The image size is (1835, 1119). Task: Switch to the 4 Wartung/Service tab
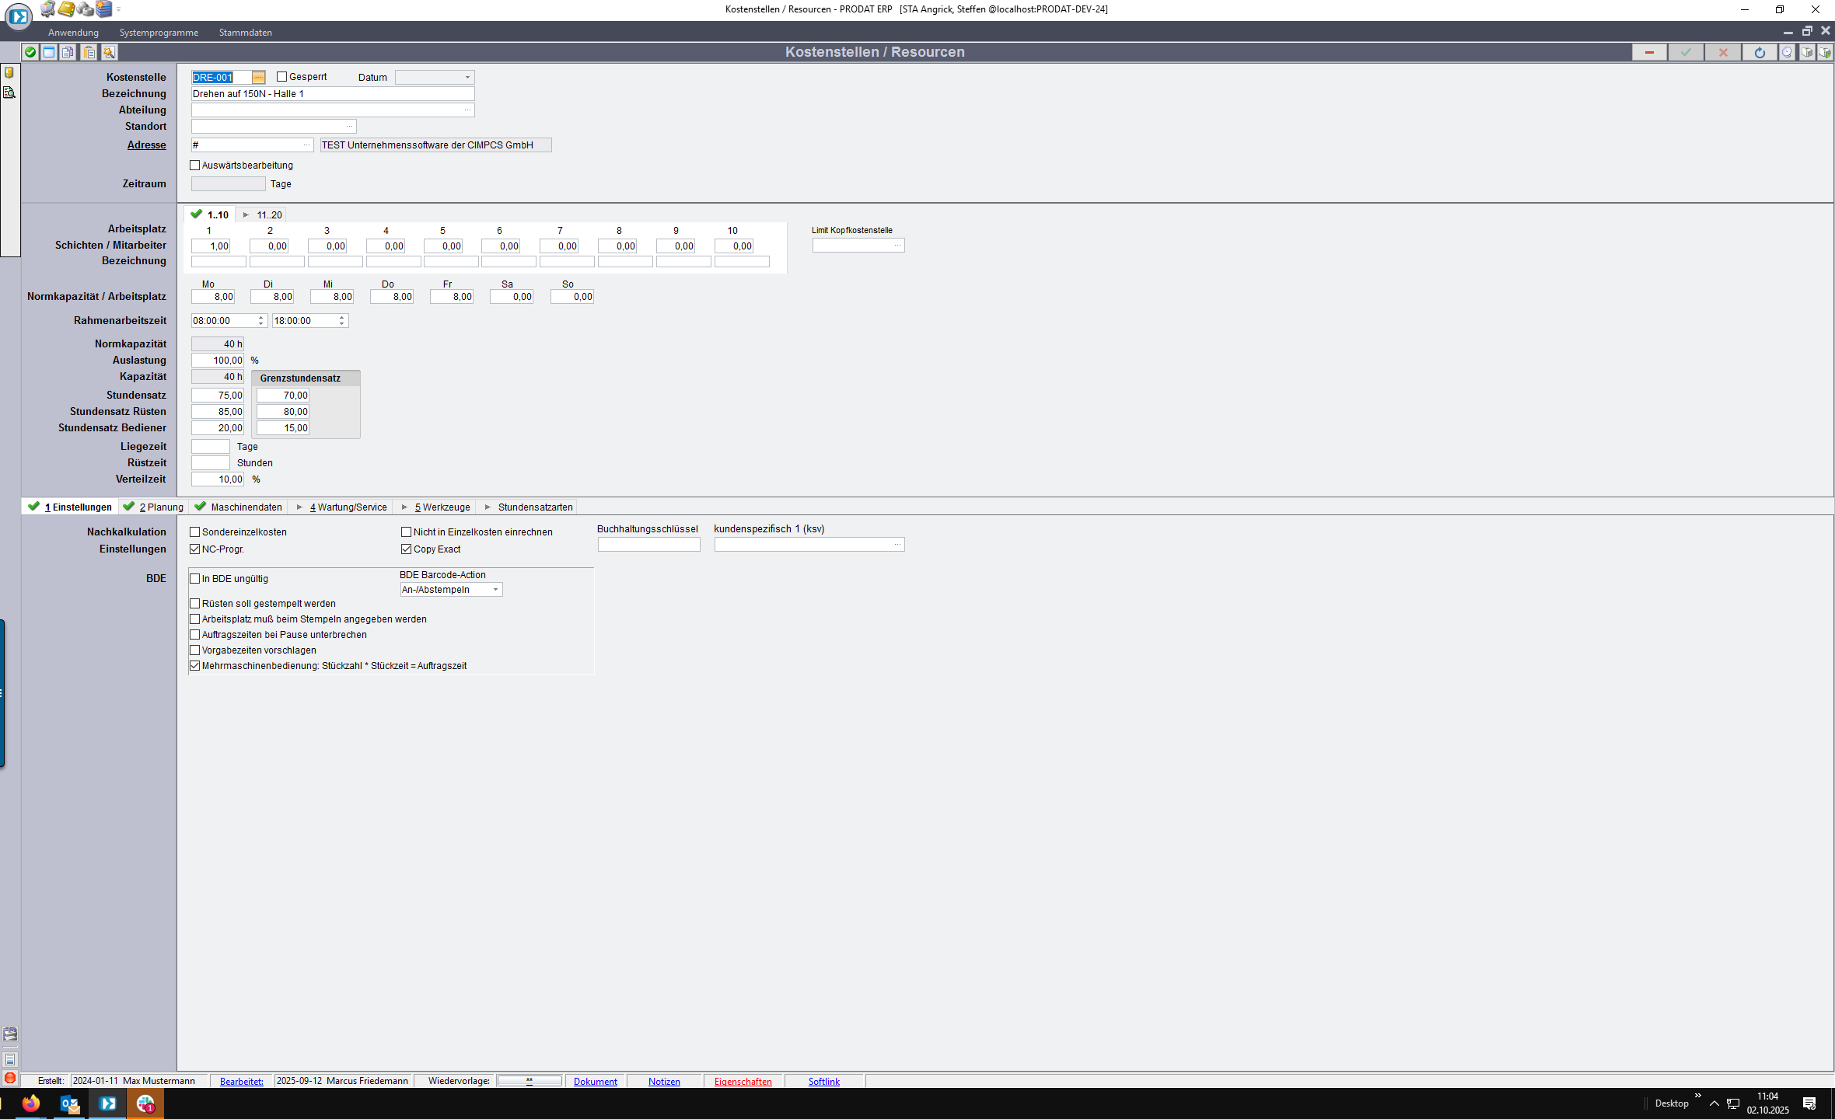pos(348,507)
